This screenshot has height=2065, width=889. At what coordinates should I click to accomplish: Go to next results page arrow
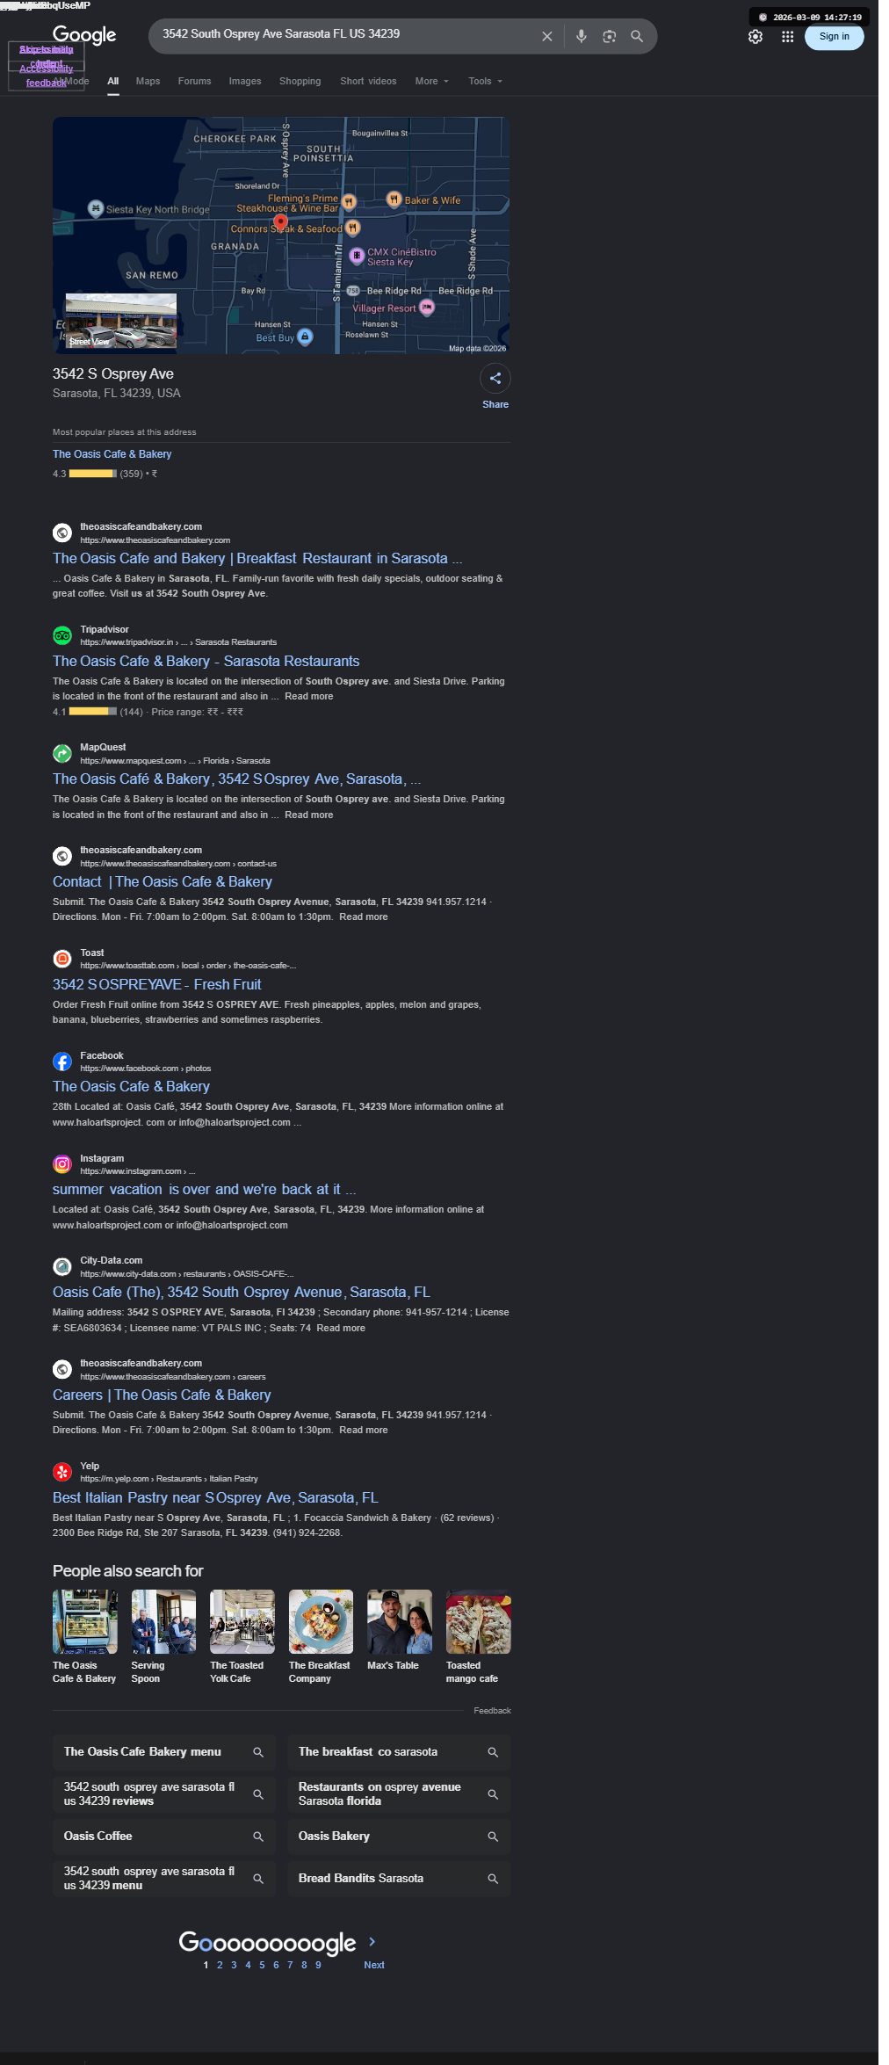click(372, 1941)
